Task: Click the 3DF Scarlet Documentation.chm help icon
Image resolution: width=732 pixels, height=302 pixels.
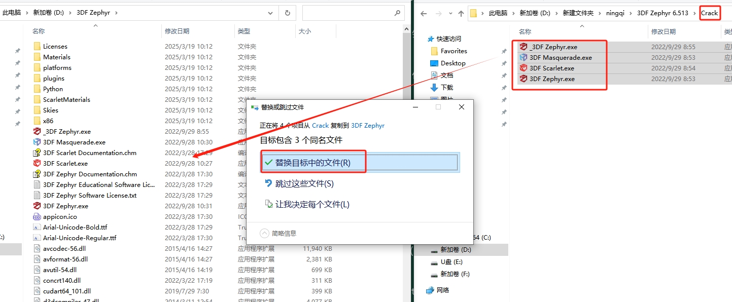Action: (37, 153)
